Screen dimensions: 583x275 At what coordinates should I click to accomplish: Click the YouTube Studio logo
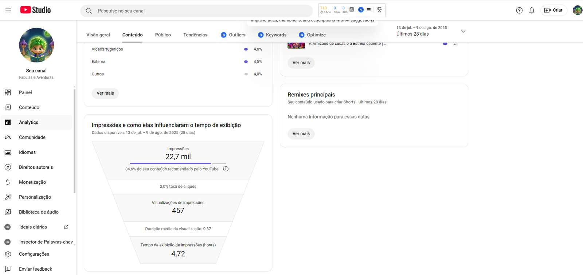point(35,10)
